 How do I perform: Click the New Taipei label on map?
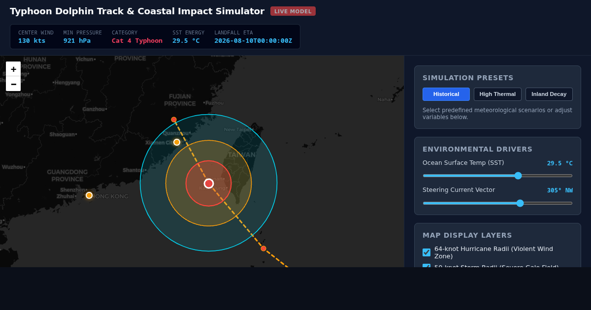[238, 129]
